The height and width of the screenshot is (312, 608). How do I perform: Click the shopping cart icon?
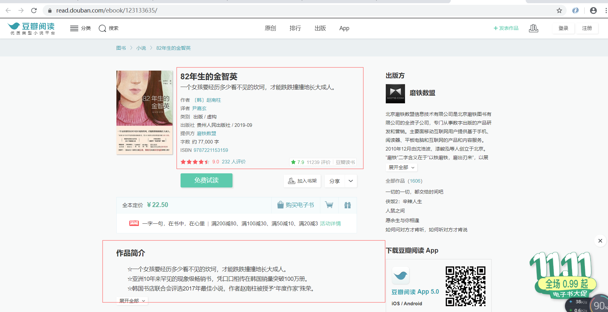pyautogui.click(x=329, y=205)
